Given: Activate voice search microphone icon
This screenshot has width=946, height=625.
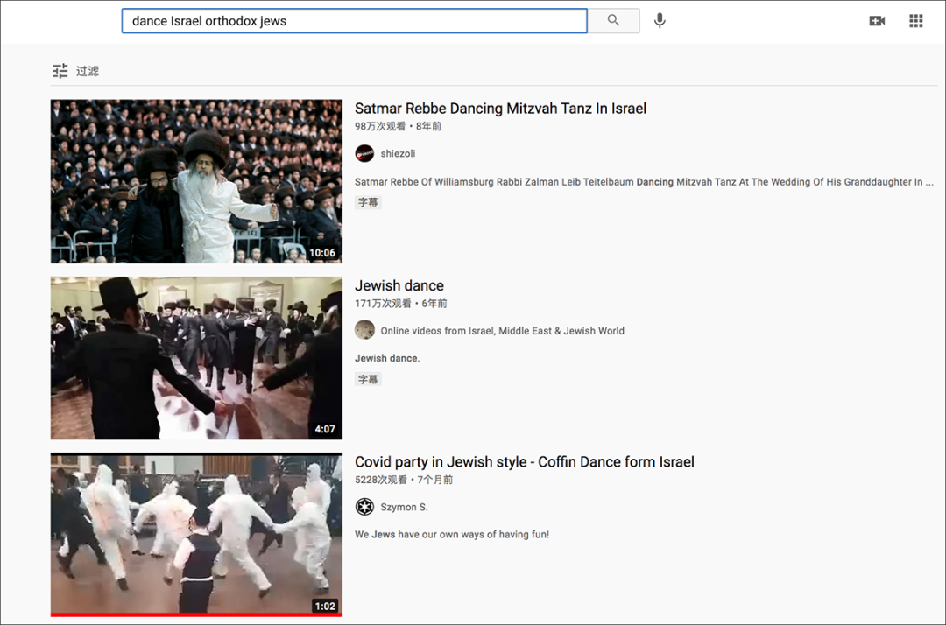Looking at the screenshot, I should (x=660, y=20).
